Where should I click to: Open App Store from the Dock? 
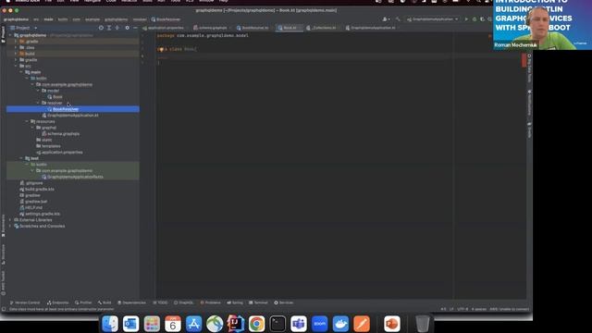coord(193,324)
